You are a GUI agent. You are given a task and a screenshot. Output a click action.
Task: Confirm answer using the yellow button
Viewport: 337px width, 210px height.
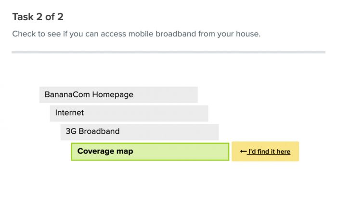[x=265, y=152]
